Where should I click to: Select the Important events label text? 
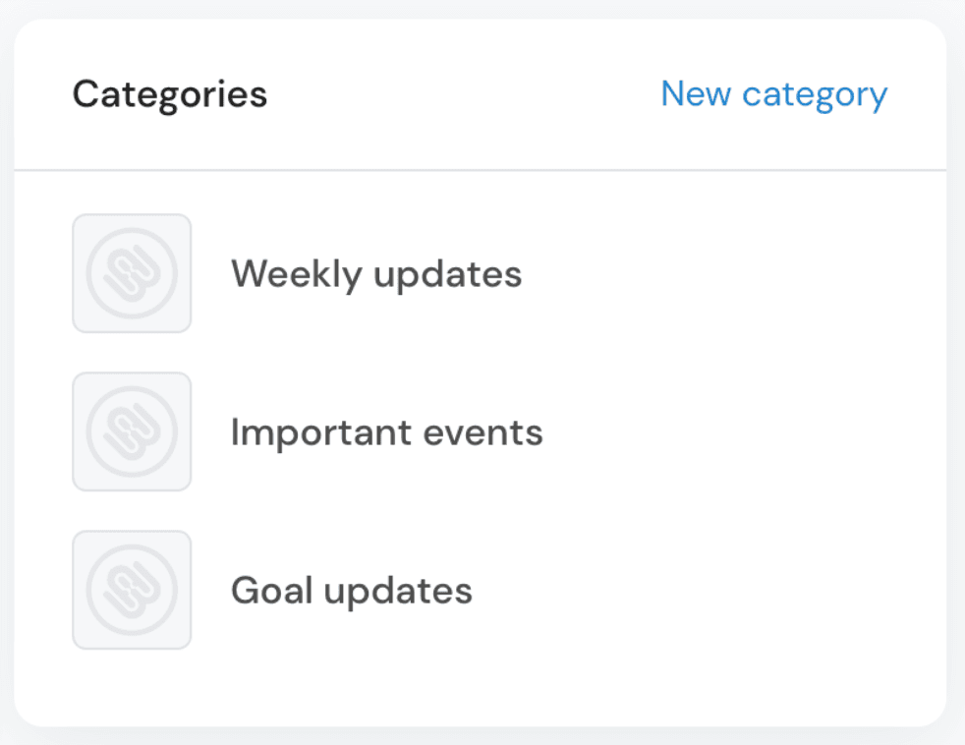point(387,431)
